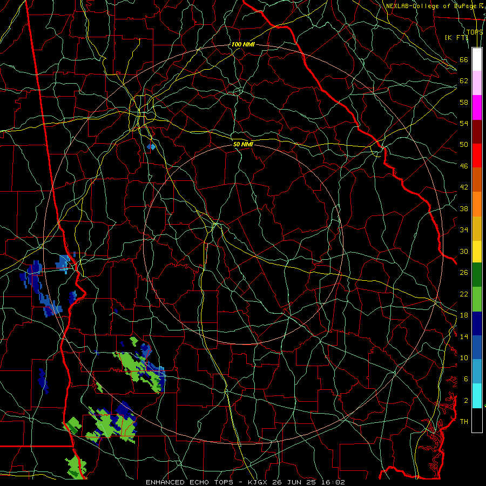Image resolution: width=486 pixels, height=486 pixels.
Task: Click the '34' legend value
Action: [x=464, y=230]
